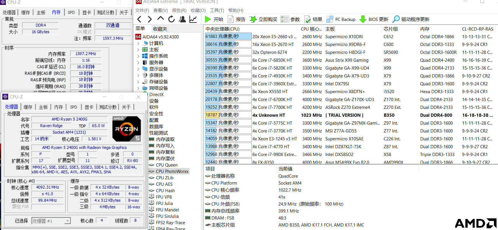The image size is (498, 230).
Task: Open the graph chart toolbar icon
Action: point(193,19)
